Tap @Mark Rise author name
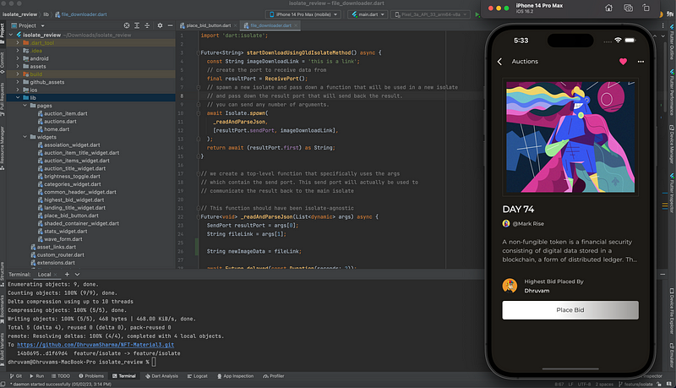Image resolution: width=676 pixels, height=388 pixels. click(527, 223)
